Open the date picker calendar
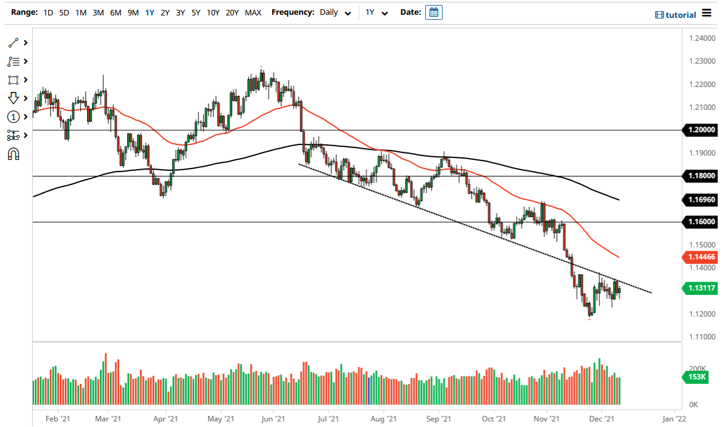This screenshot has width=724, height=427. click(x=434, y=12)
